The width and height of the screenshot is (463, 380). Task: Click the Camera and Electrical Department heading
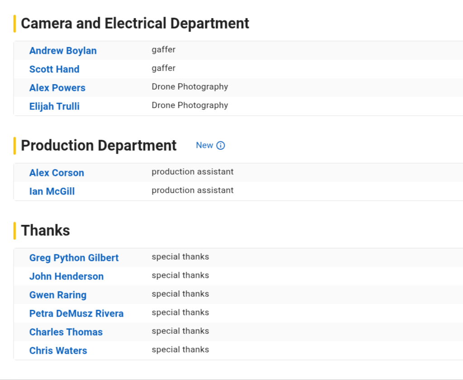pos(135,24)
